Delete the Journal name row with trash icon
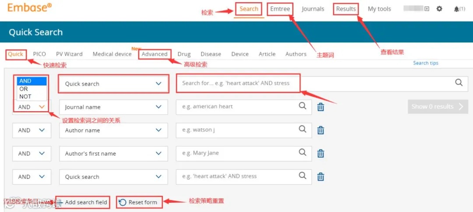473x212 pixels. [x=321, y=107]
